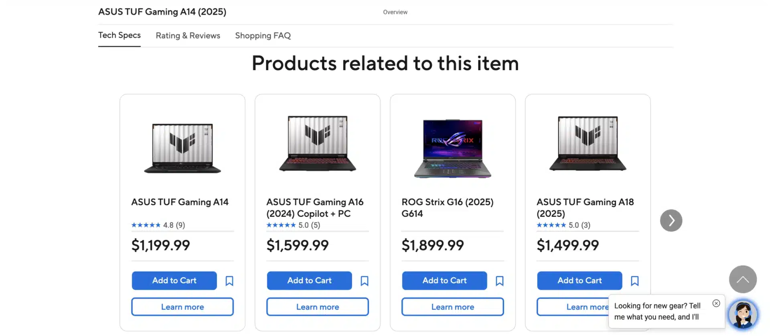Click the Overview link at the top
This screenshot has height=336, width=770.
coord(395,12)
